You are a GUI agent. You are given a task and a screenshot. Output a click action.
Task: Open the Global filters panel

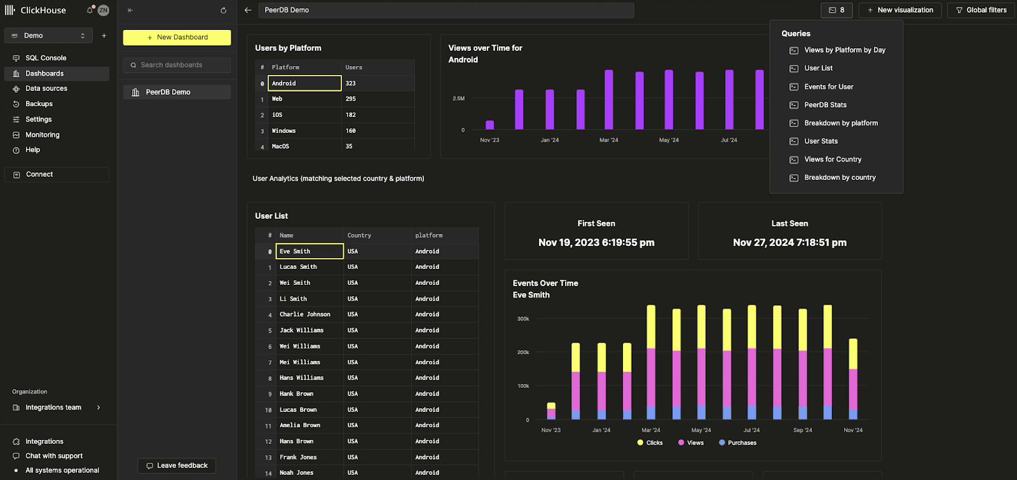(981, 10)
